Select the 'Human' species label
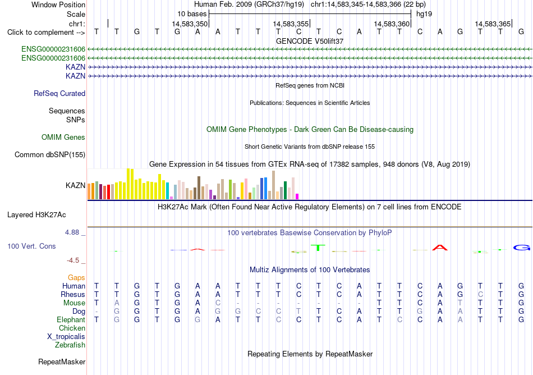This screenshot has height=375, width=533. point(73,286)
